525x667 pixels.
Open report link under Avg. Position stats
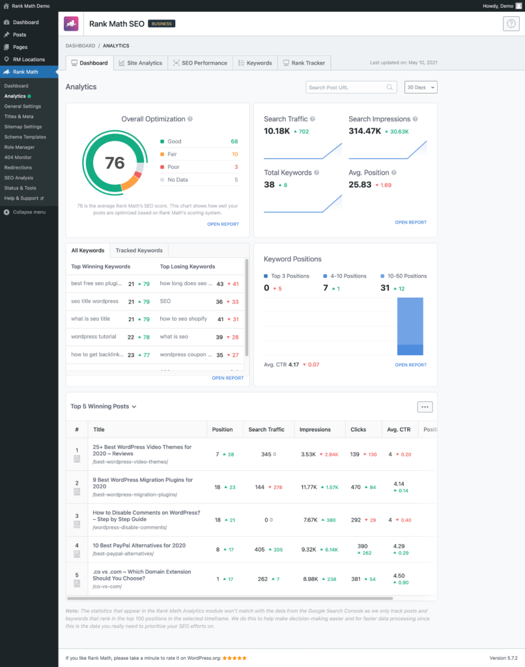click(410, 223)
